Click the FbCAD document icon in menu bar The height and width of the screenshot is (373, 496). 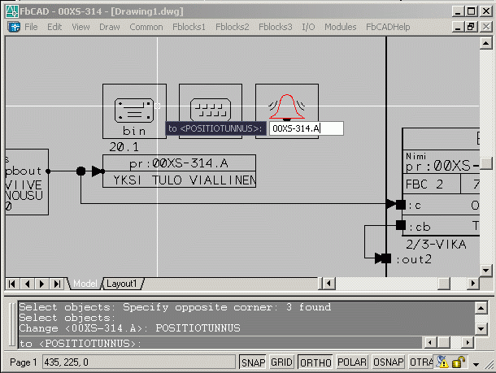coord(14,27)
